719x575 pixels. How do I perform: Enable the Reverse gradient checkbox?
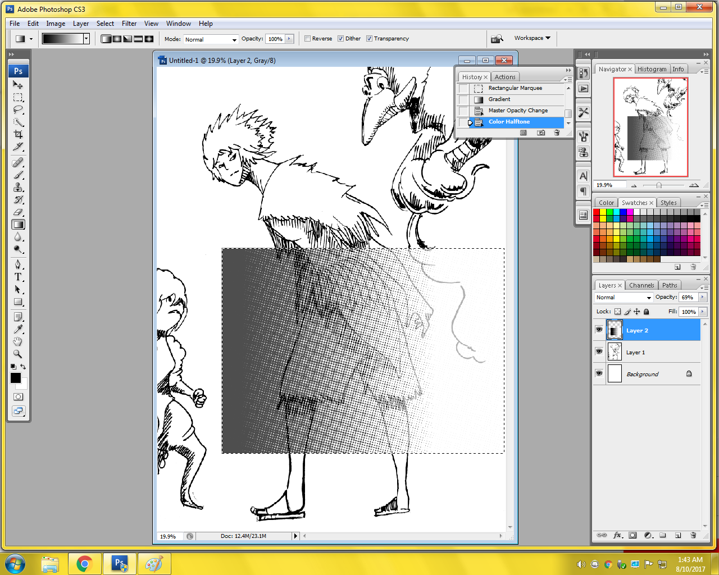pos(307,39)
